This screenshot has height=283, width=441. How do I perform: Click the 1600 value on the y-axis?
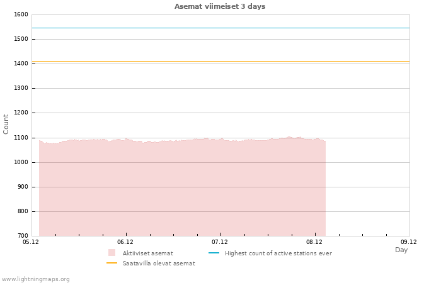click(20, 14)
